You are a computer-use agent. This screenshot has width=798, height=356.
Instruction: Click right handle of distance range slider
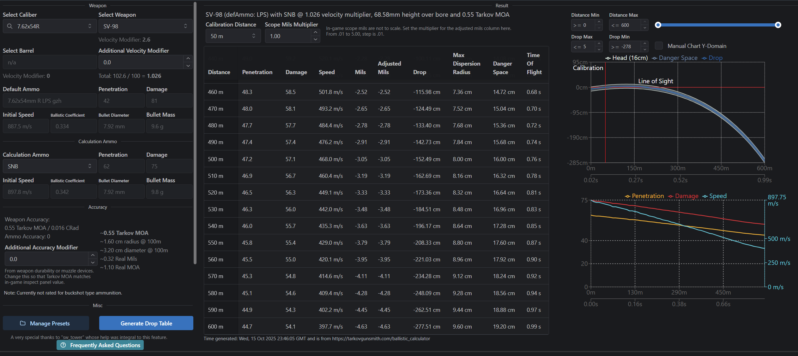tap(778, 25)
